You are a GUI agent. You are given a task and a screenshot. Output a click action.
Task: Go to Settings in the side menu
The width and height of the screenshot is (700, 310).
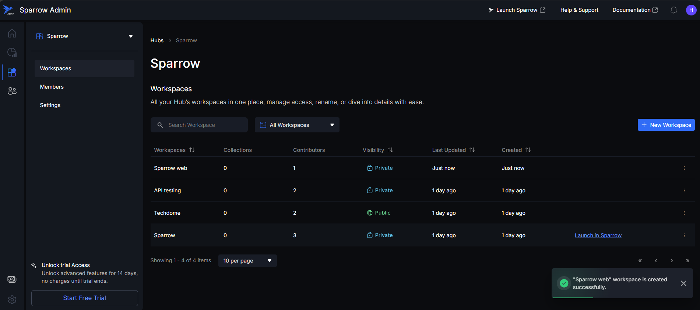(50, 105)
